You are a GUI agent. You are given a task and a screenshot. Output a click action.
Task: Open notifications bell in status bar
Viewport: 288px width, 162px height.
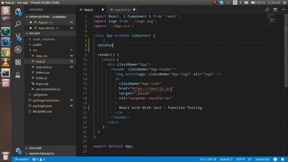283,159
